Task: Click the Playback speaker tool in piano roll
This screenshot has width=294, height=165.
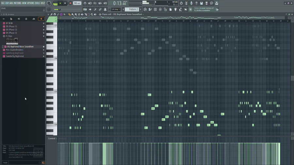Action: click(x=95, y=14)
